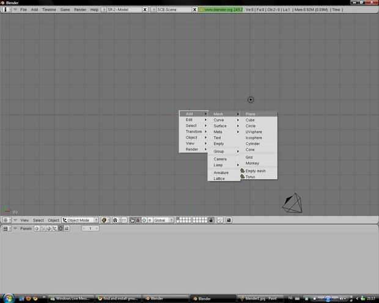379x303 pixels.
Task: Collapse the buttons window header menus arrow
Action: [15, 228]
